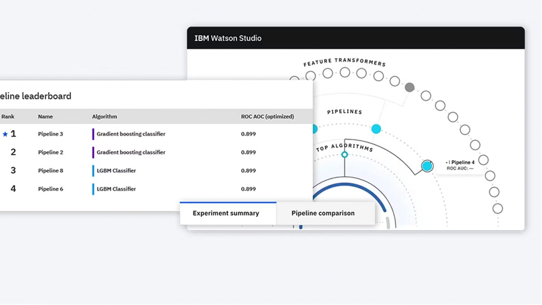Select the cyan Pipeline 4 node
This screenshot has height=305, width=542.
(427, 166)
